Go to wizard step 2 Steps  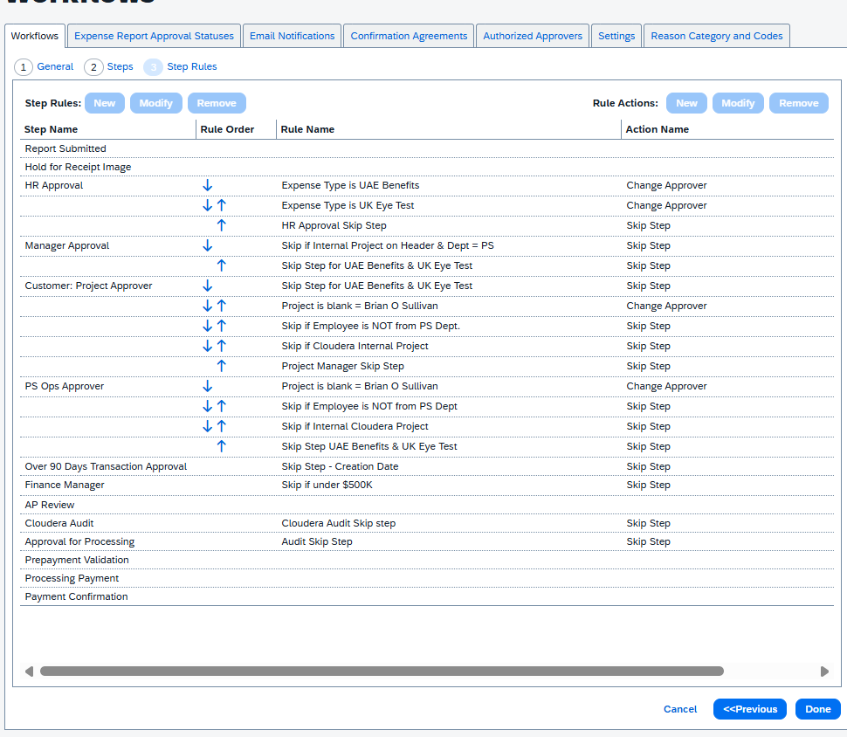point(109,66)
